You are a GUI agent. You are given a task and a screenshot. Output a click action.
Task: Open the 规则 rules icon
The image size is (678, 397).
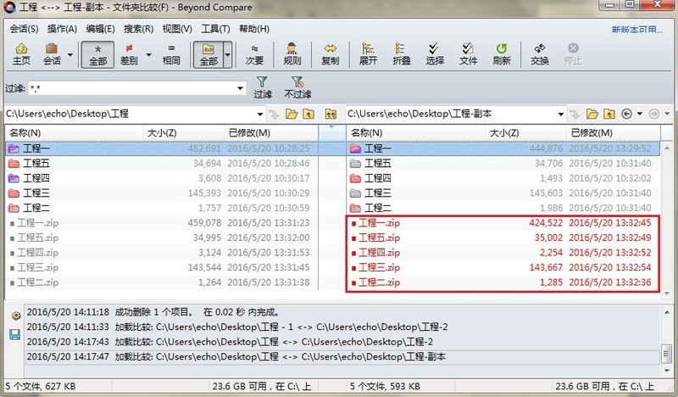292,54
